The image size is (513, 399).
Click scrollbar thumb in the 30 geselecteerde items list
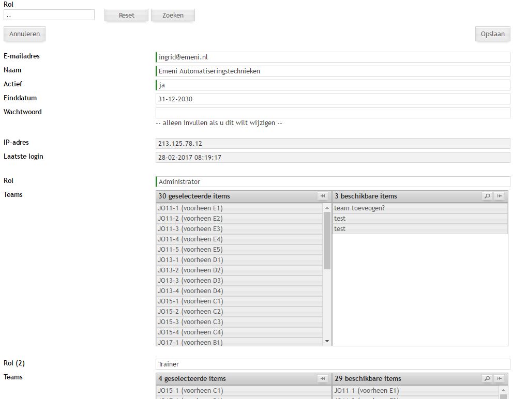[327, 240]
